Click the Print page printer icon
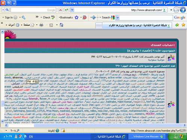This screenshot has width=187, height=140. (x=41, y=25)
